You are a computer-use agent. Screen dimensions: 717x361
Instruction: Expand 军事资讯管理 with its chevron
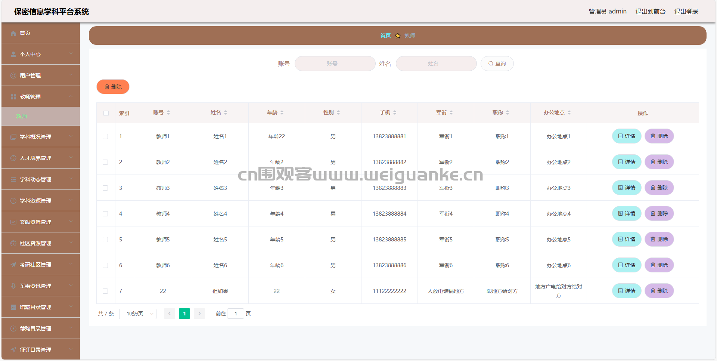click(71, 286)
